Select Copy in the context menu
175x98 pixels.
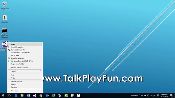click(25, 78)
